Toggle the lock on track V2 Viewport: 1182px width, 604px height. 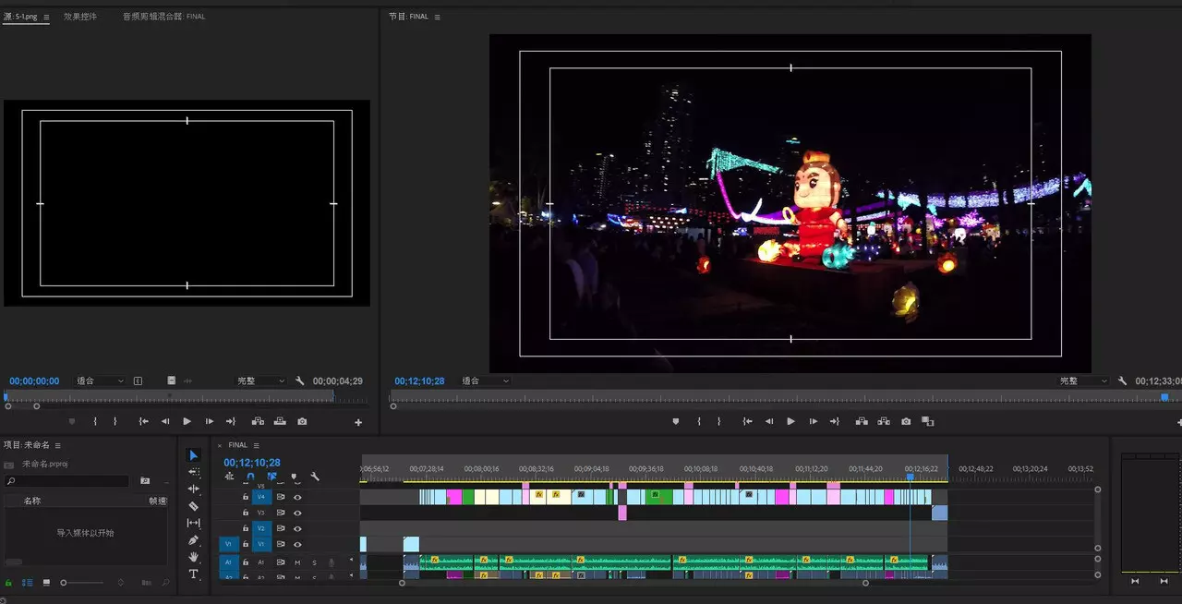click(246, 528)
